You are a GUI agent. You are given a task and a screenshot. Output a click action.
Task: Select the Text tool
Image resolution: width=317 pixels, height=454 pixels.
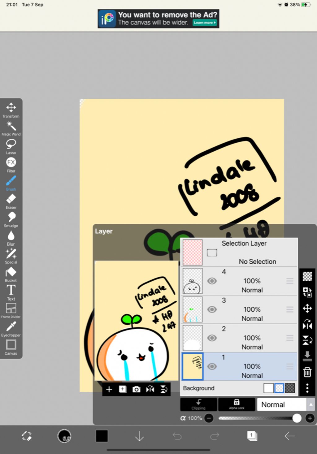click(x=11, y=293)
